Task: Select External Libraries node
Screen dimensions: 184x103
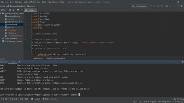Action: tap(11, 39)
